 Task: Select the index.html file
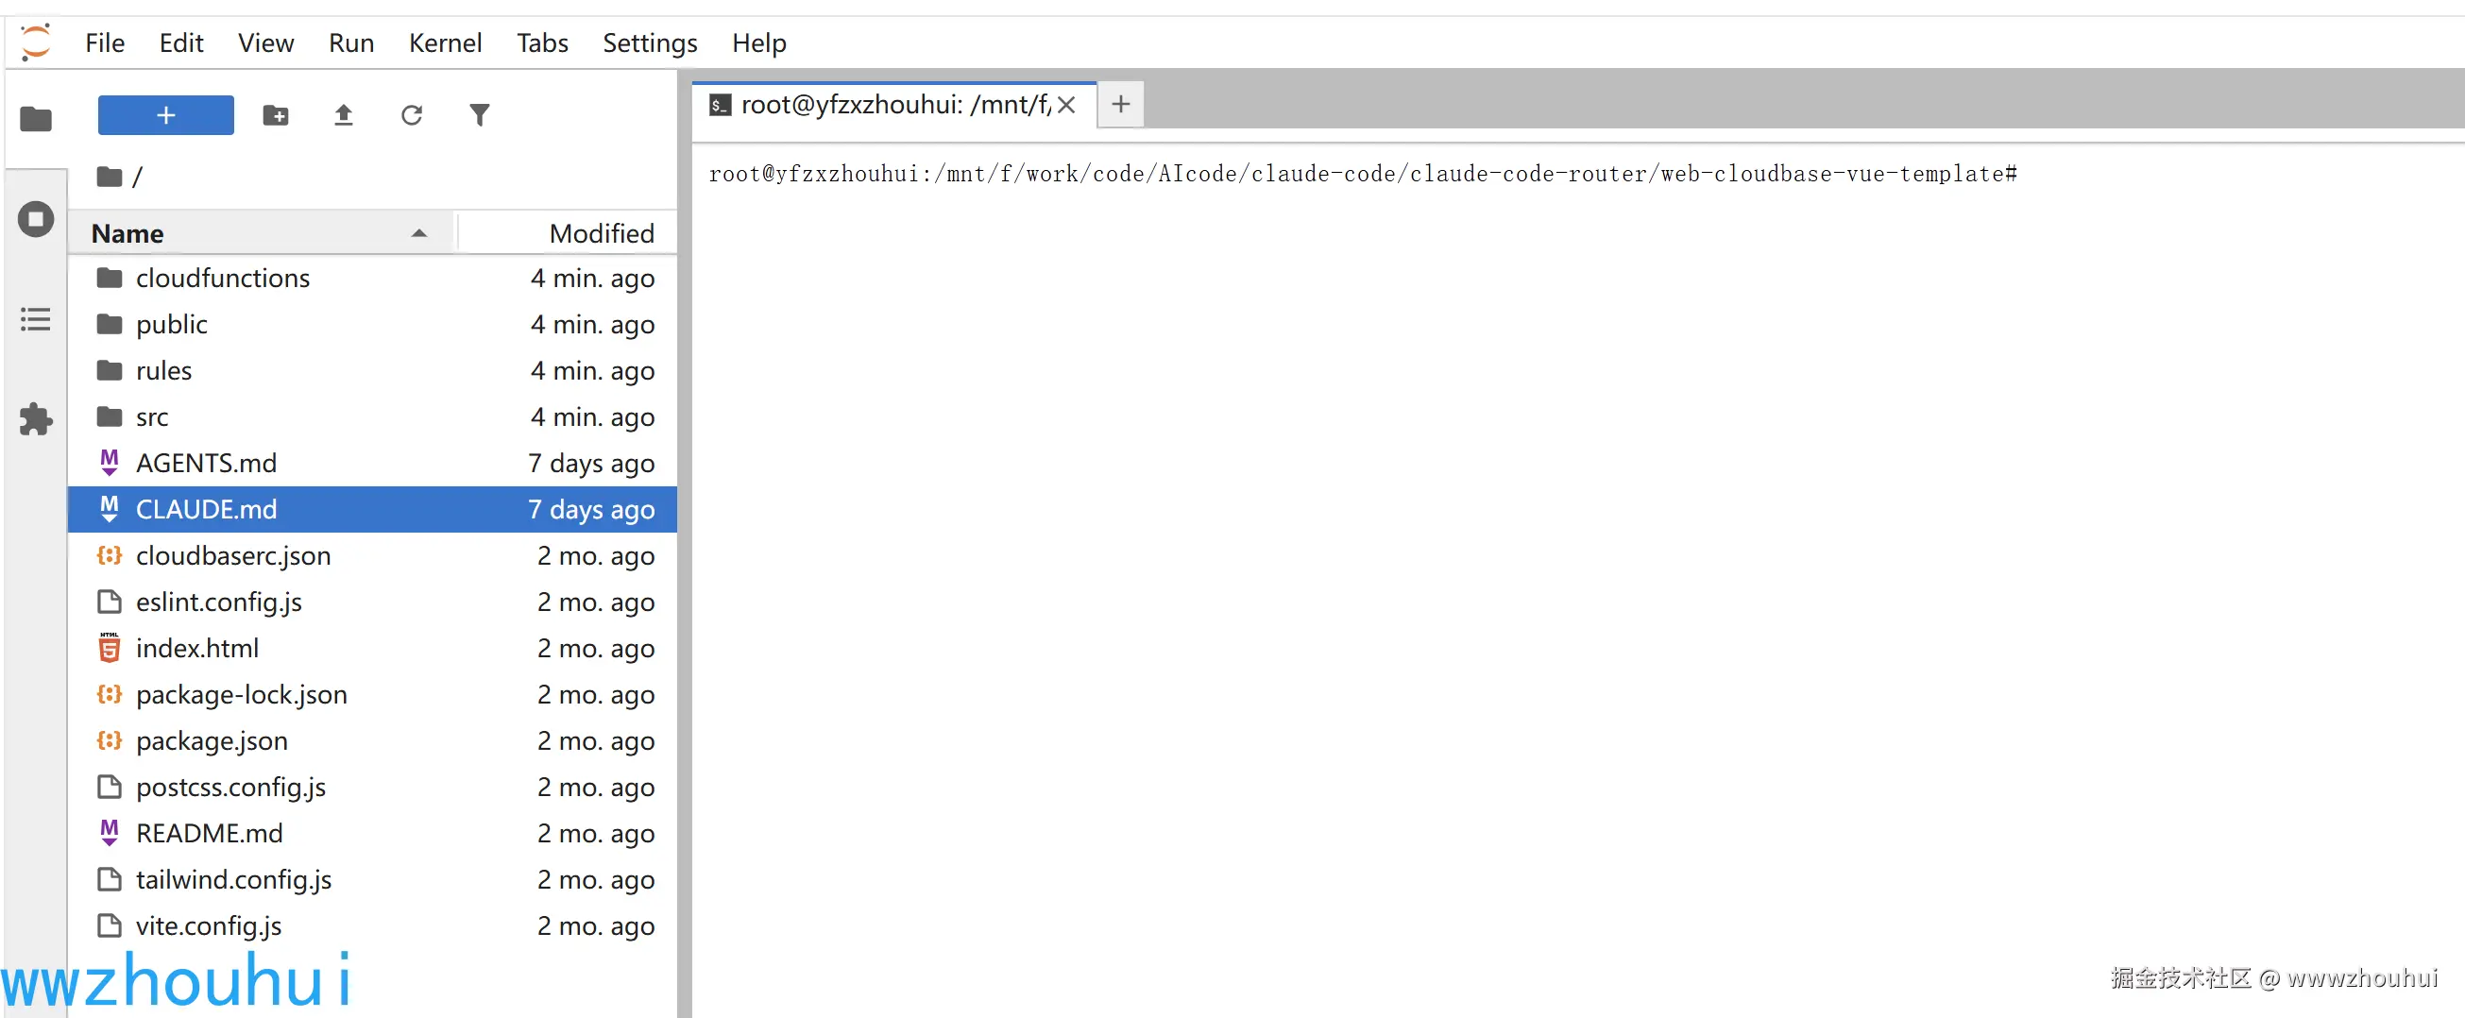point(372,648)
